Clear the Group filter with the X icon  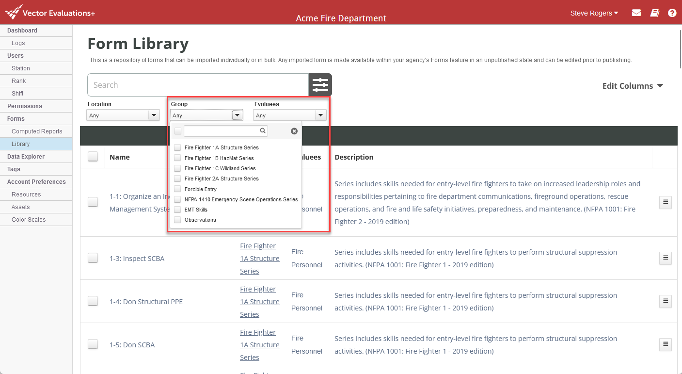click(294, 130)
